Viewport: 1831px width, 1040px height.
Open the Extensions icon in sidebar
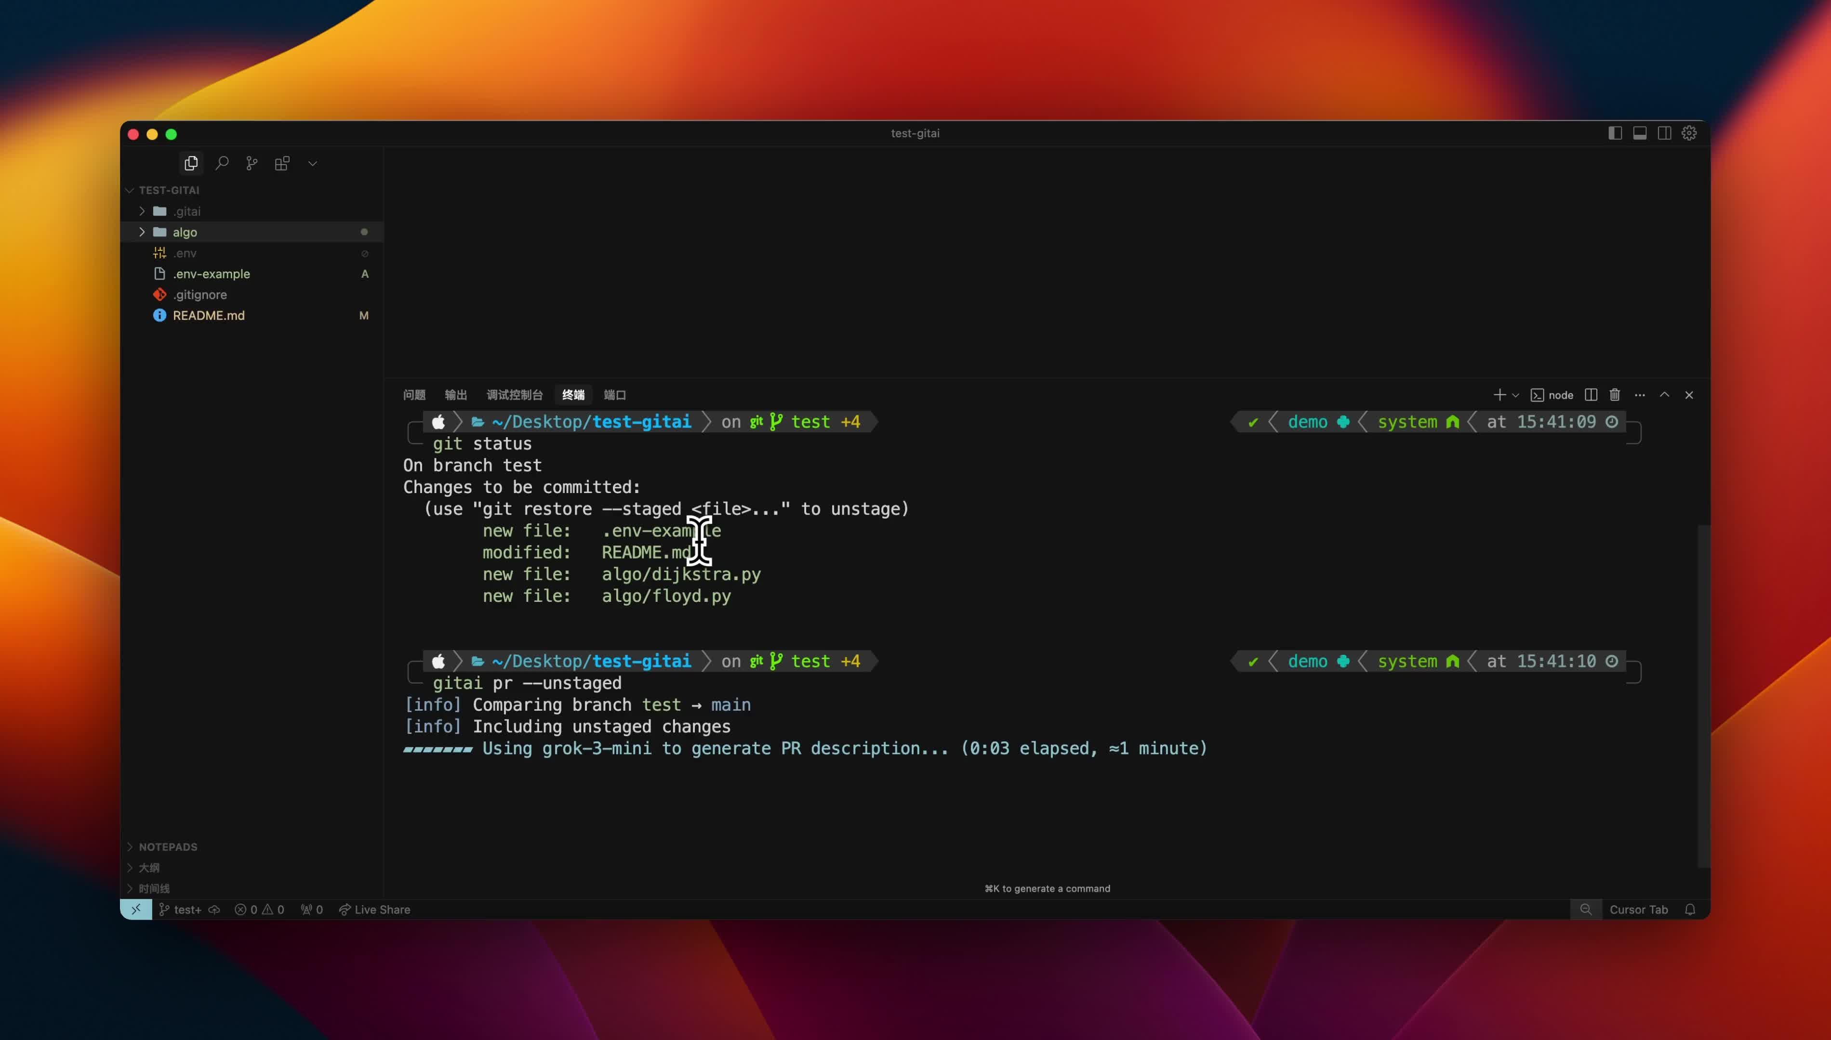pos(282,164)
